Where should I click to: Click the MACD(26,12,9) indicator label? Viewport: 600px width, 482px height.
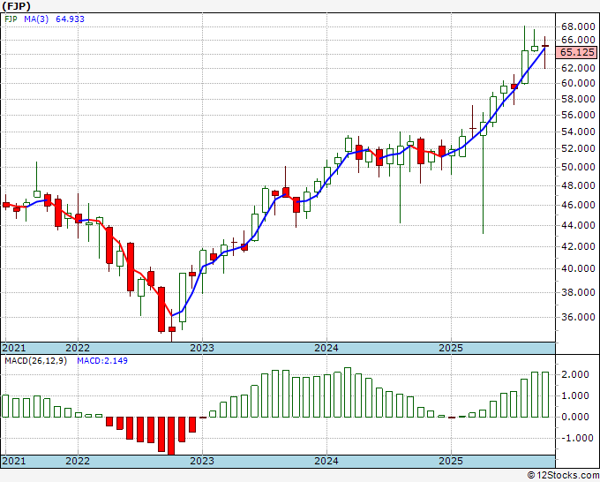pos(35,361)
